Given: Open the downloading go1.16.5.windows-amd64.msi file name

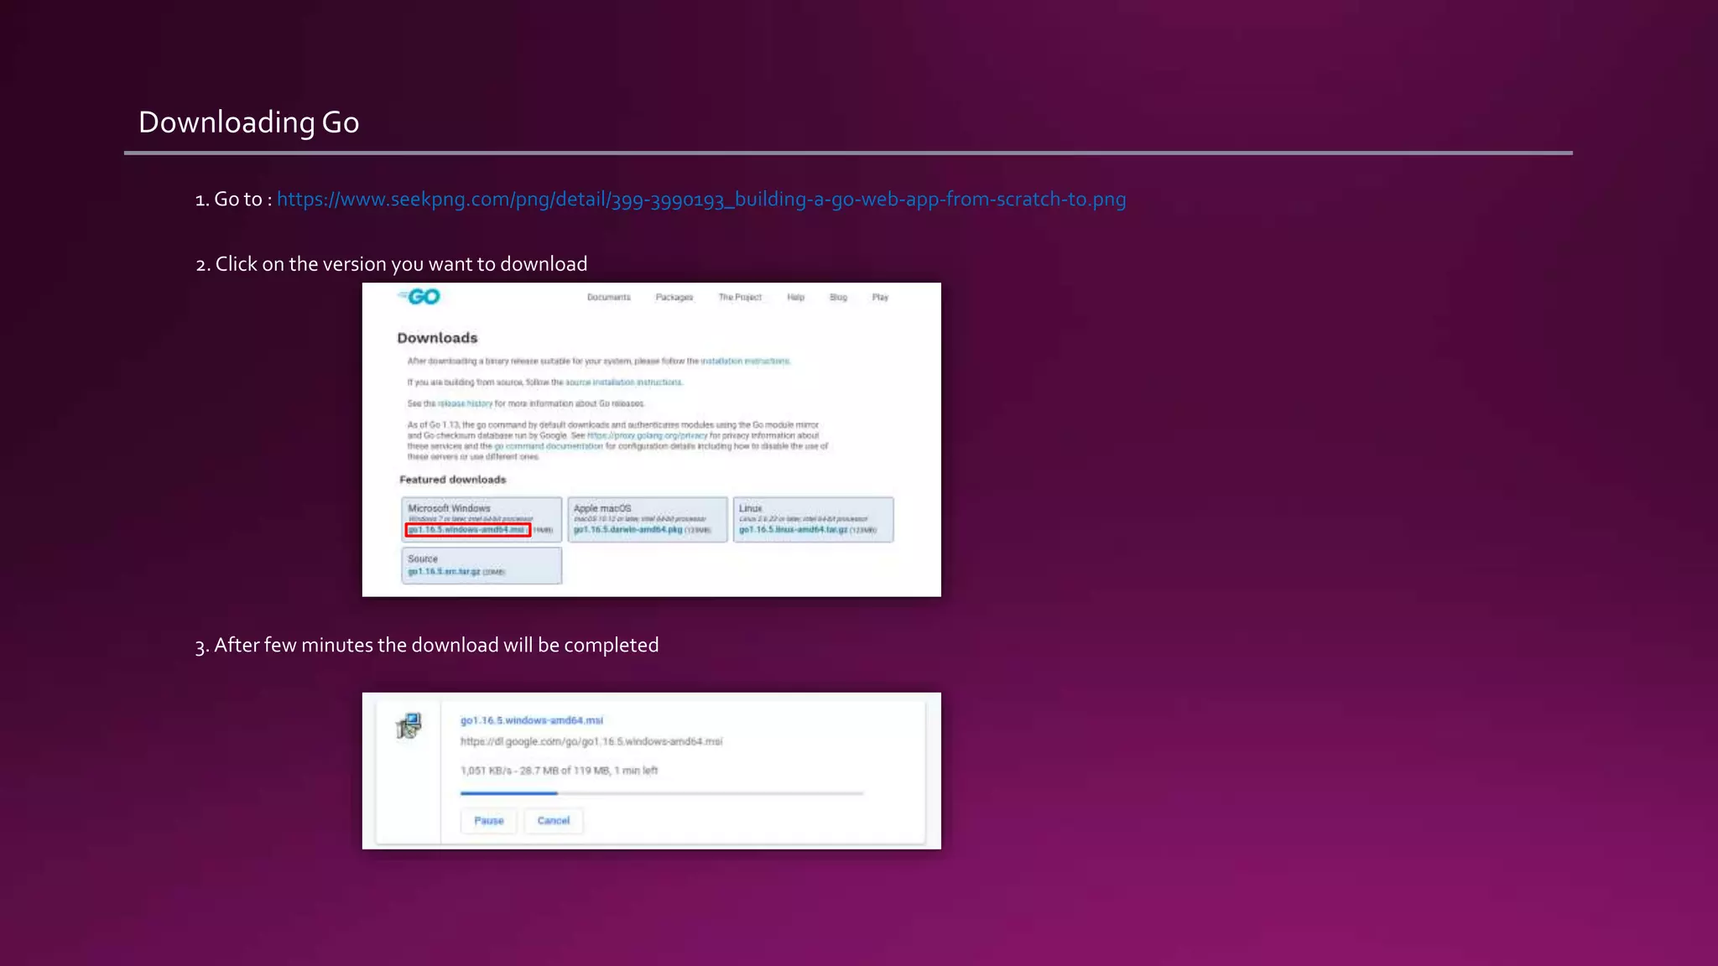Looking at the screenshot, I should click(x=532, y=720).
